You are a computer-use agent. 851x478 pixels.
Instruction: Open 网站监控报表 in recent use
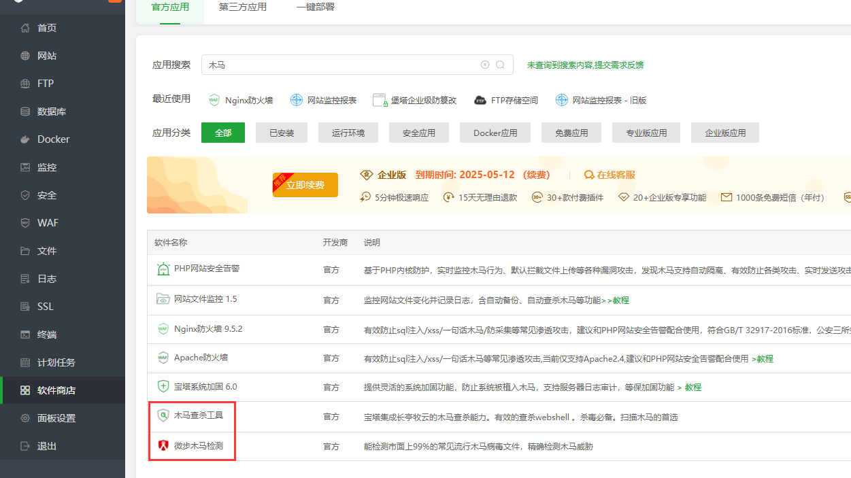coord(332,100)
